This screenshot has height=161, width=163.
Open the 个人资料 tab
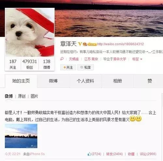85,81
